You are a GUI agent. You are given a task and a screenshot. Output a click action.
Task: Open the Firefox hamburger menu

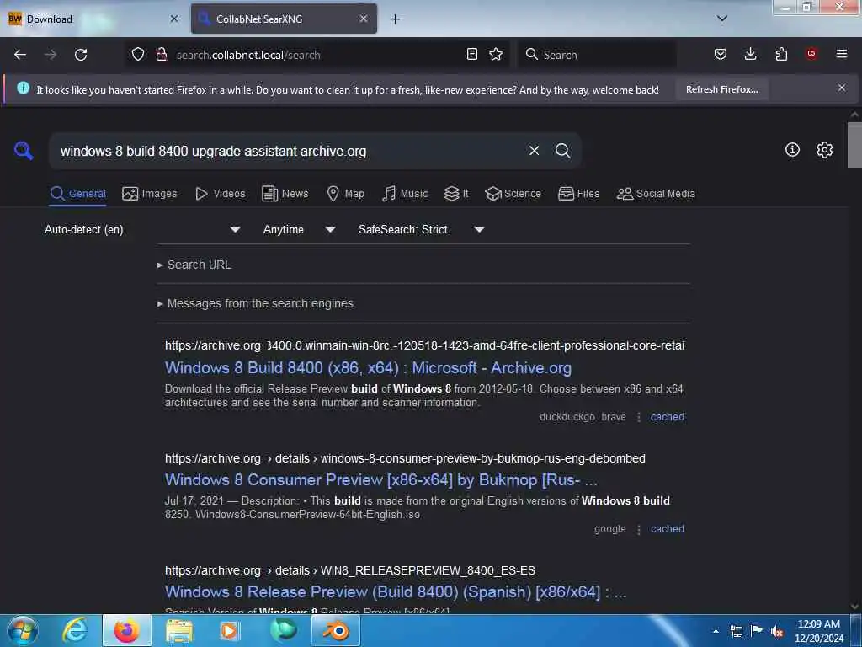(x=842, y=54)
